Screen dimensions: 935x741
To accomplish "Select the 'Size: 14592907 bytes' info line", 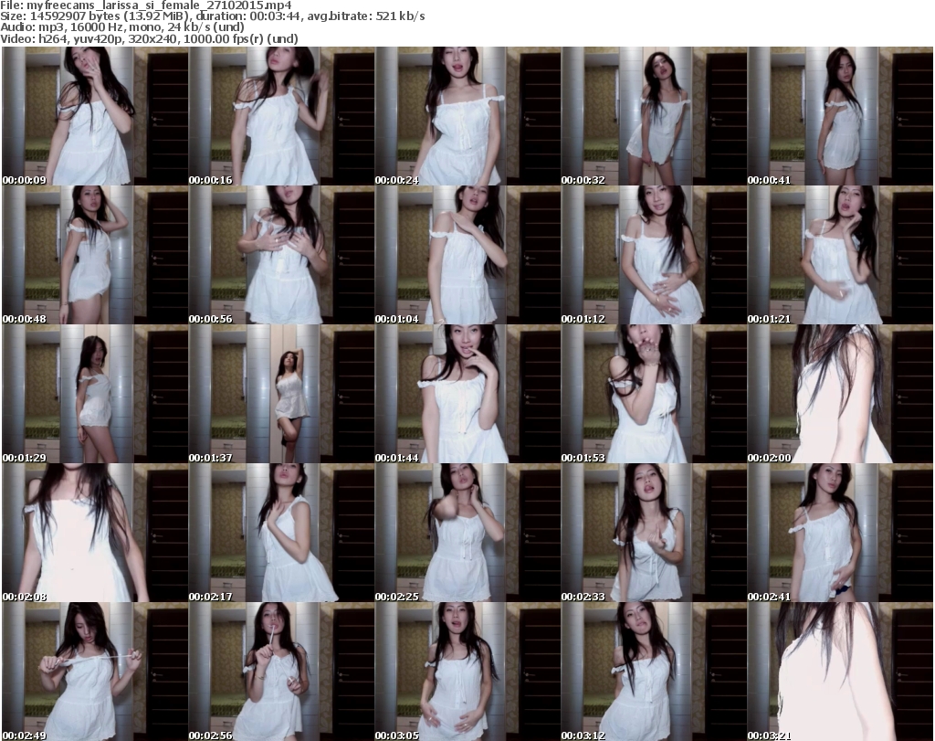I will pyautogui.click(x=212, y=16).
